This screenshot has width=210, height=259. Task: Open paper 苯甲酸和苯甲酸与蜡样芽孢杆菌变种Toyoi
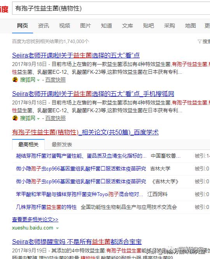tap(79, 194)
